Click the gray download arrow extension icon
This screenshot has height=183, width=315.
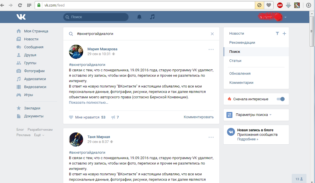tap(288, 5)
